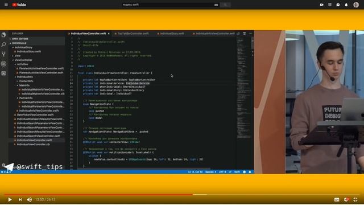Screen dimensions: 364x205
Task: Open the create video camera icon
Action: [321, 5]
